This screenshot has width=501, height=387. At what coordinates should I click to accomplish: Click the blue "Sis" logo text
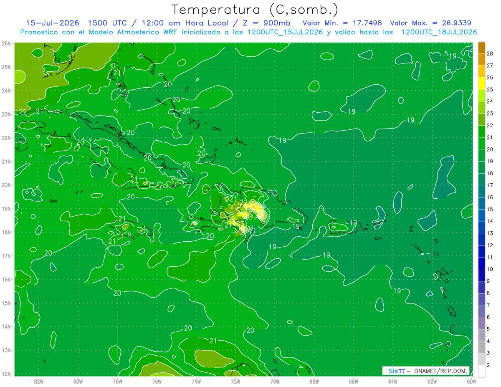click(x=393, y=371)
